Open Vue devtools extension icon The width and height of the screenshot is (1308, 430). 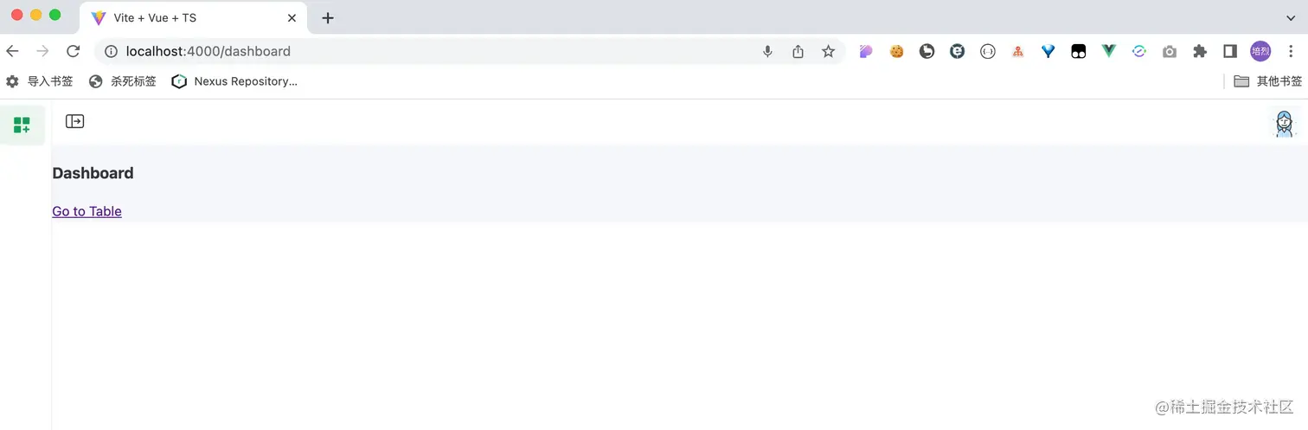point(1109,52)
